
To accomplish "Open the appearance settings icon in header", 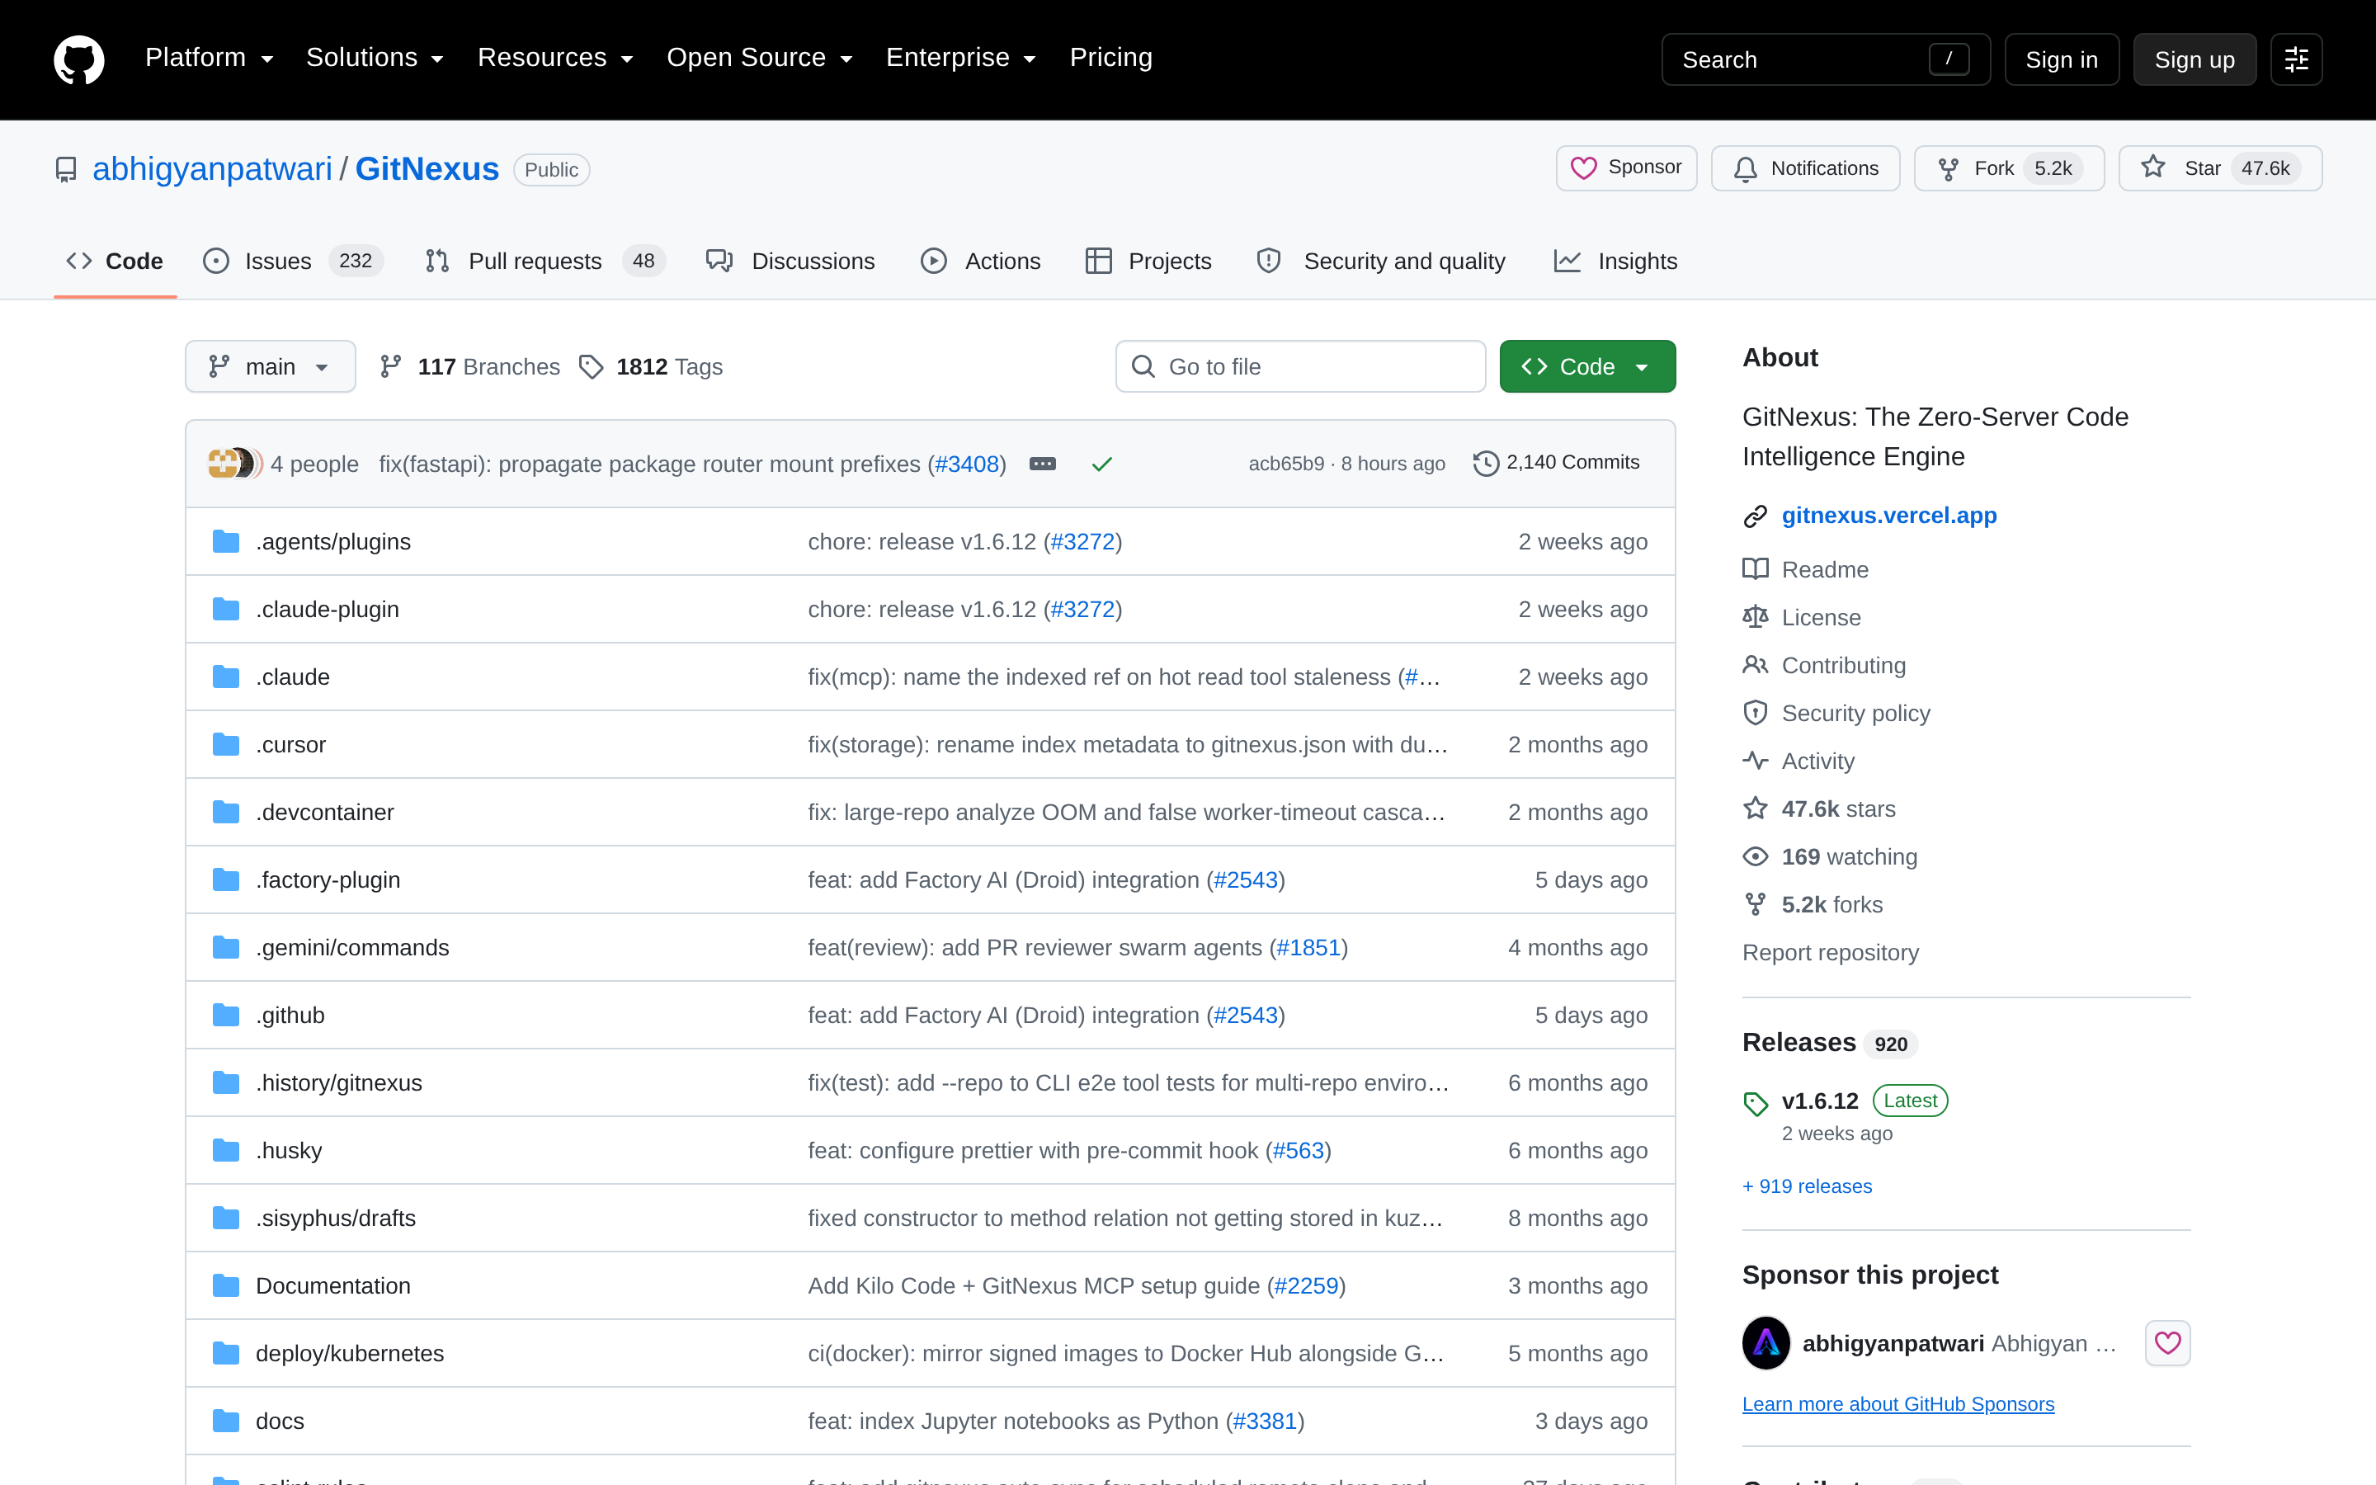I will (x=2295, y=60).
